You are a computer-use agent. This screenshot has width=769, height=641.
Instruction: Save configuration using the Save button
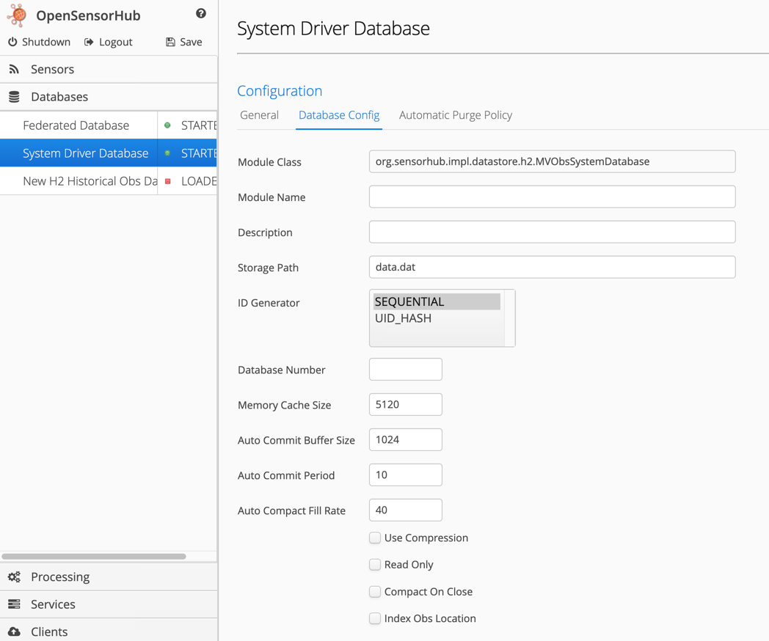click(183, 42)
